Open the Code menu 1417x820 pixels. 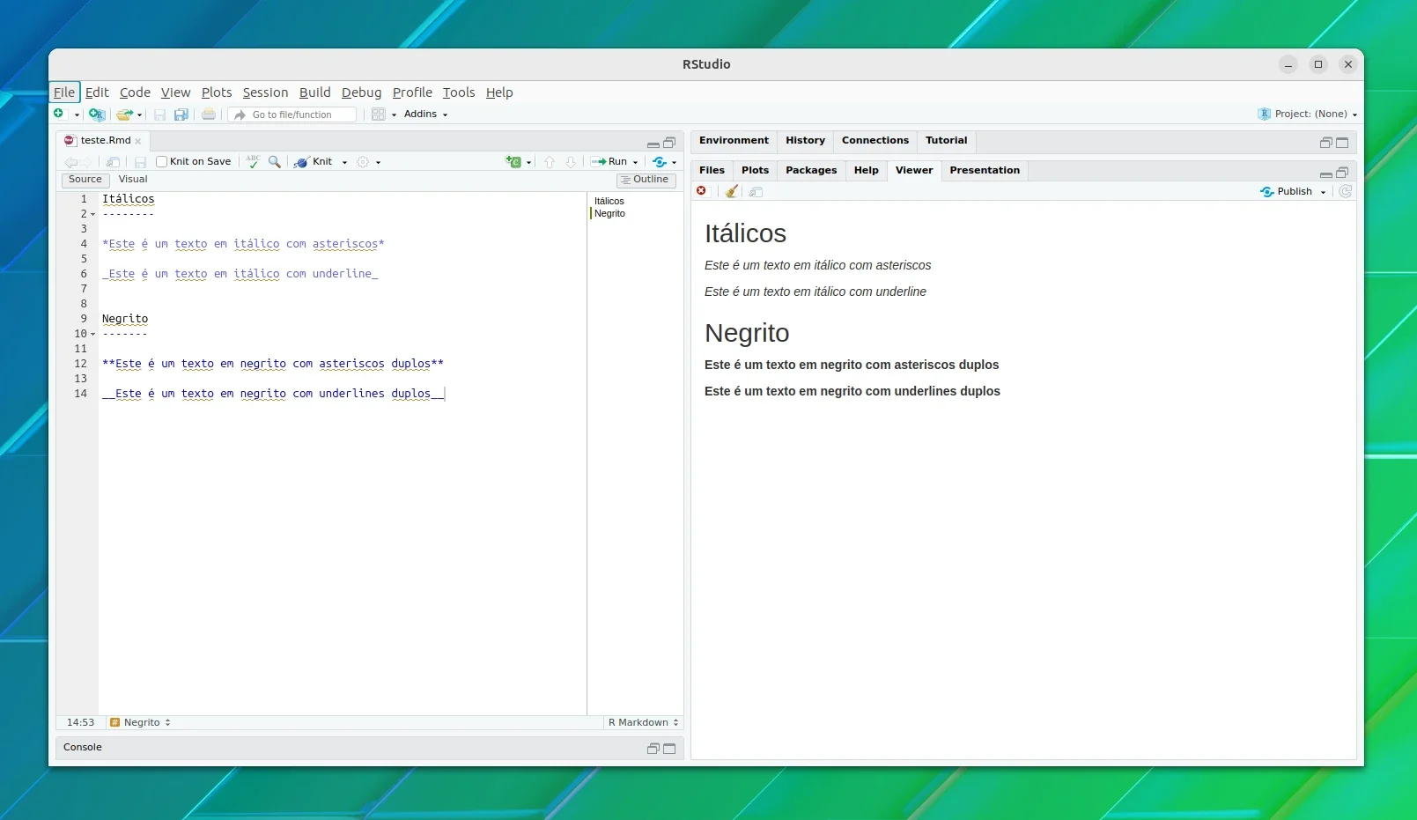click(x=135, y=92)
